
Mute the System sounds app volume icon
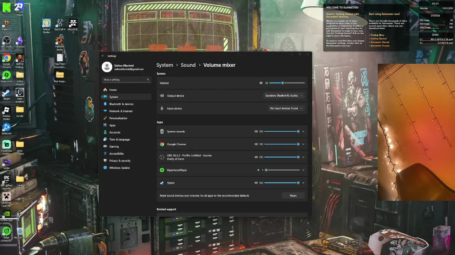(256, 131)
